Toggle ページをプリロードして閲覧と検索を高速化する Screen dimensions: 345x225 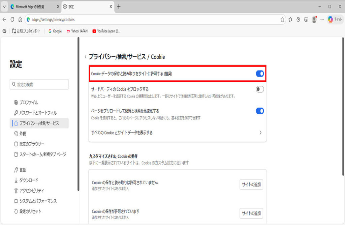260,111
